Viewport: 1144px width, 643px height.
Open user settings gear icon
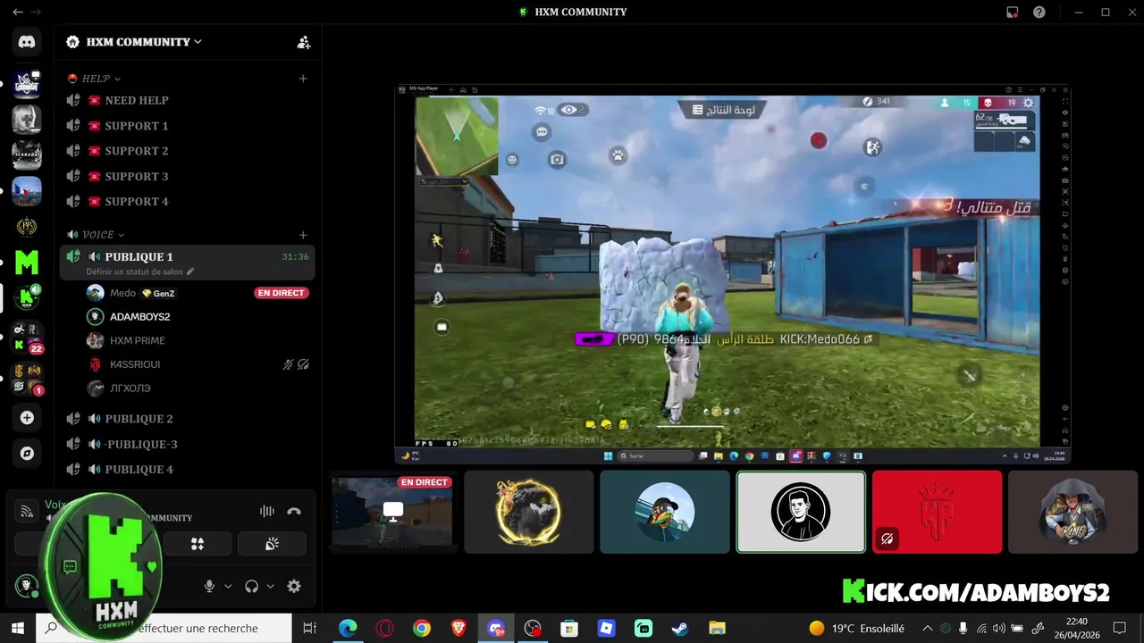point(293,587)
